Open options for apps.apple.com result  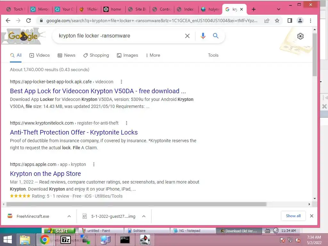[x=94, y=164]
